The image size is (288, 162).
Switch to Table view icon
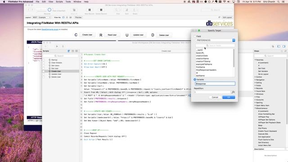(x=71, y=18)
